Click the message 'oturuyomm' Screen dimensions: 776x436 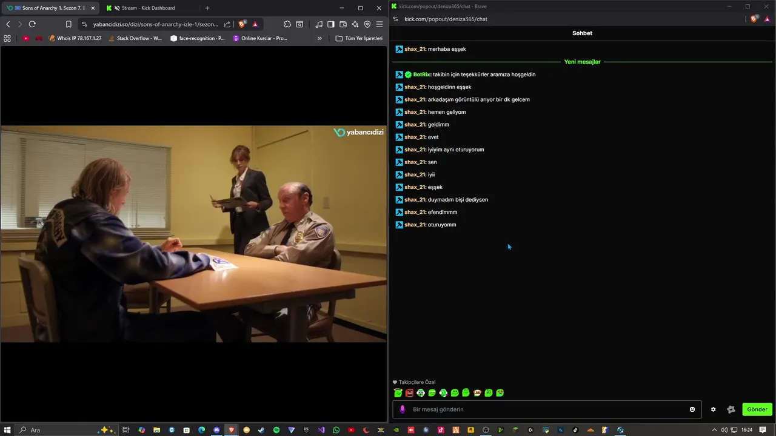[442, 225]
